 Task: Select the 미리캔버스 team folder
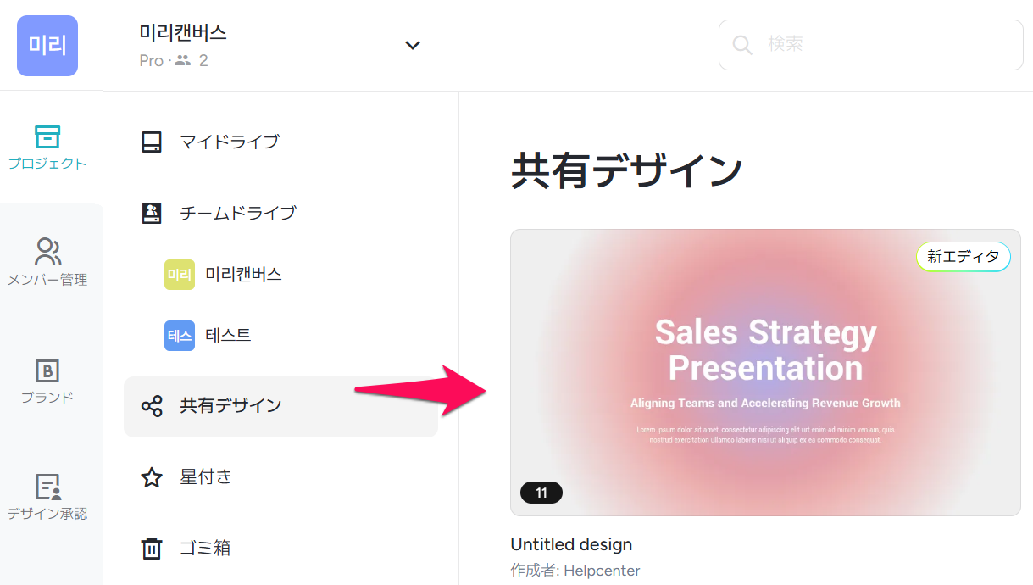pyautogui.click(x=243, y=275)
